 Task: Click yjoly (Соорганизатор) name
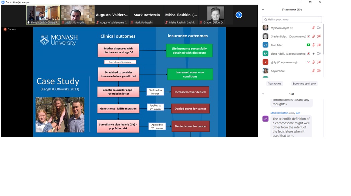click(284, 63)
